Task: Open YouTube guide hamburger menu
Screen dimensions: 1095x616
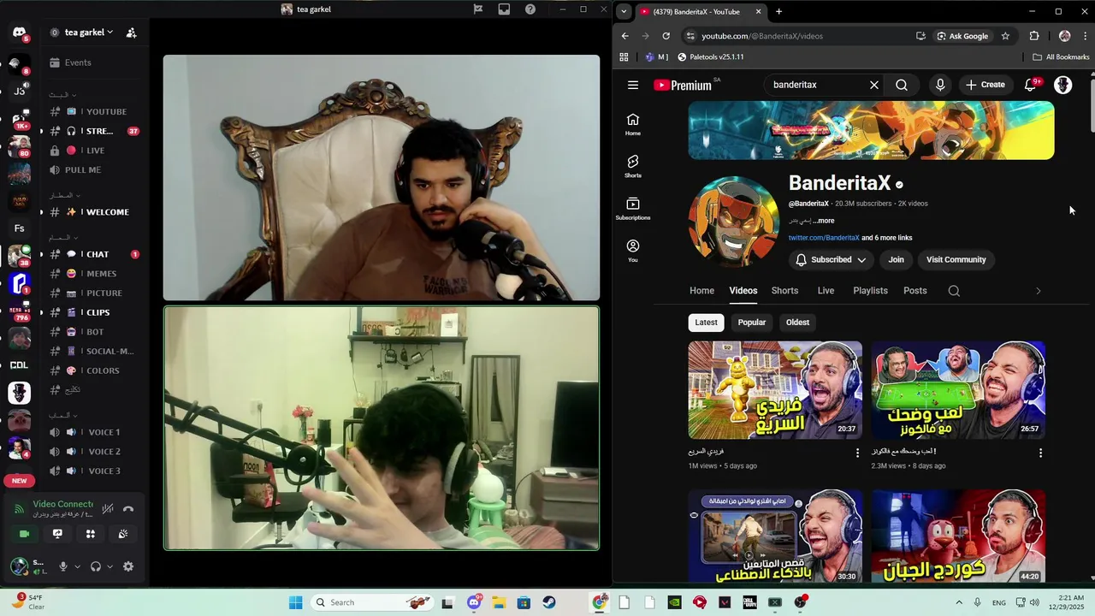Action: [x=633, y=85]
